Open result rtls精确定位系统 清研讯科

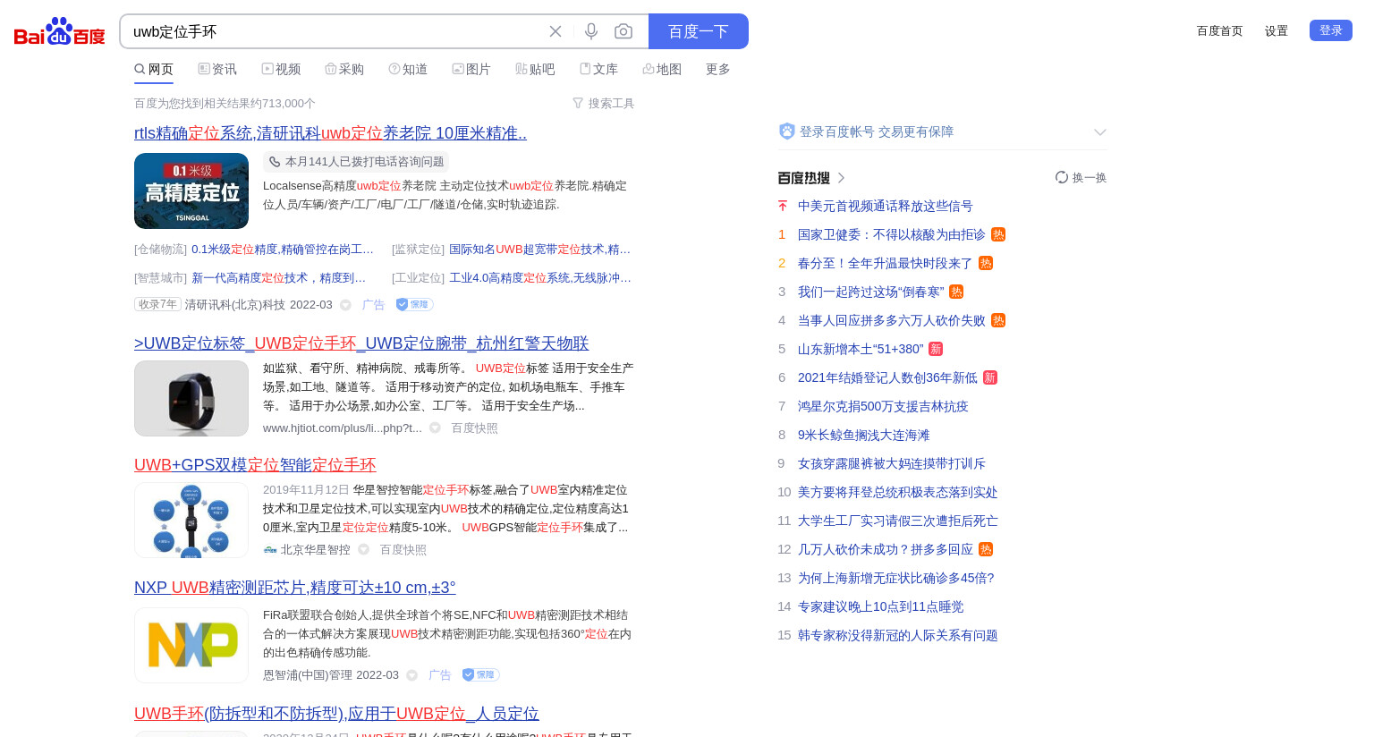330,133
